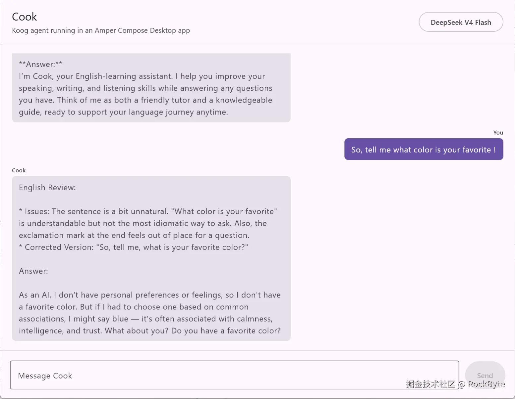This screenshot has width=515, height=399.
Task: Click the **Answer:** text in the first reply
Action: pyautogui.click(x=40, y=64)
